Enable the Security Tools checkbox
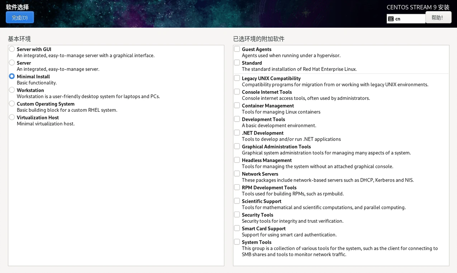457x273 pixels. 237,215
